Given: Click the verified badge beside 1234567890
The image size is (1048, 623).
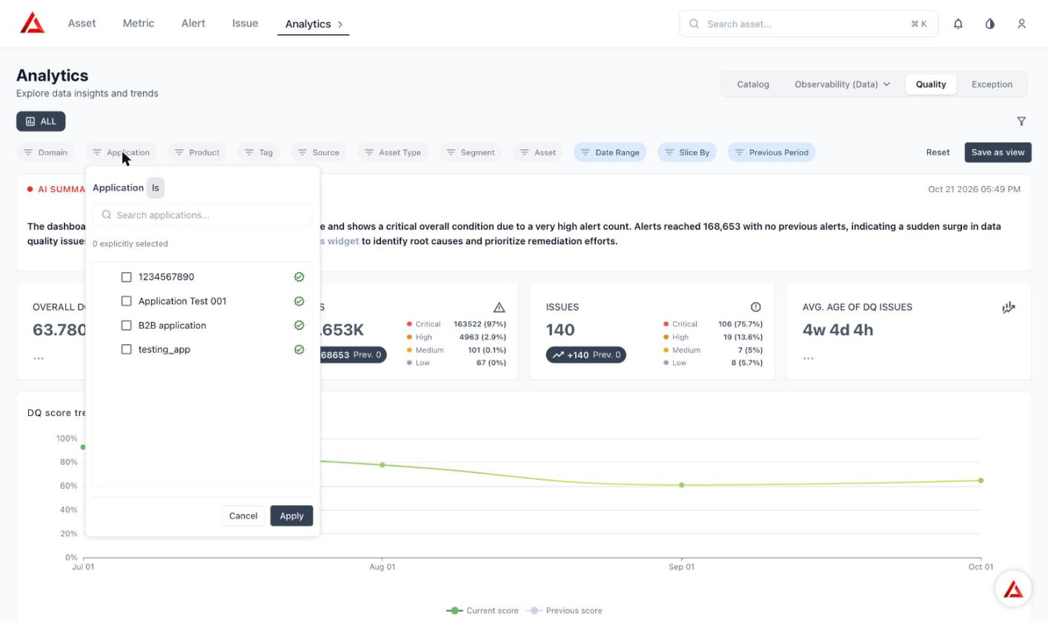Looking at the screenshot, I should (299, 277).
